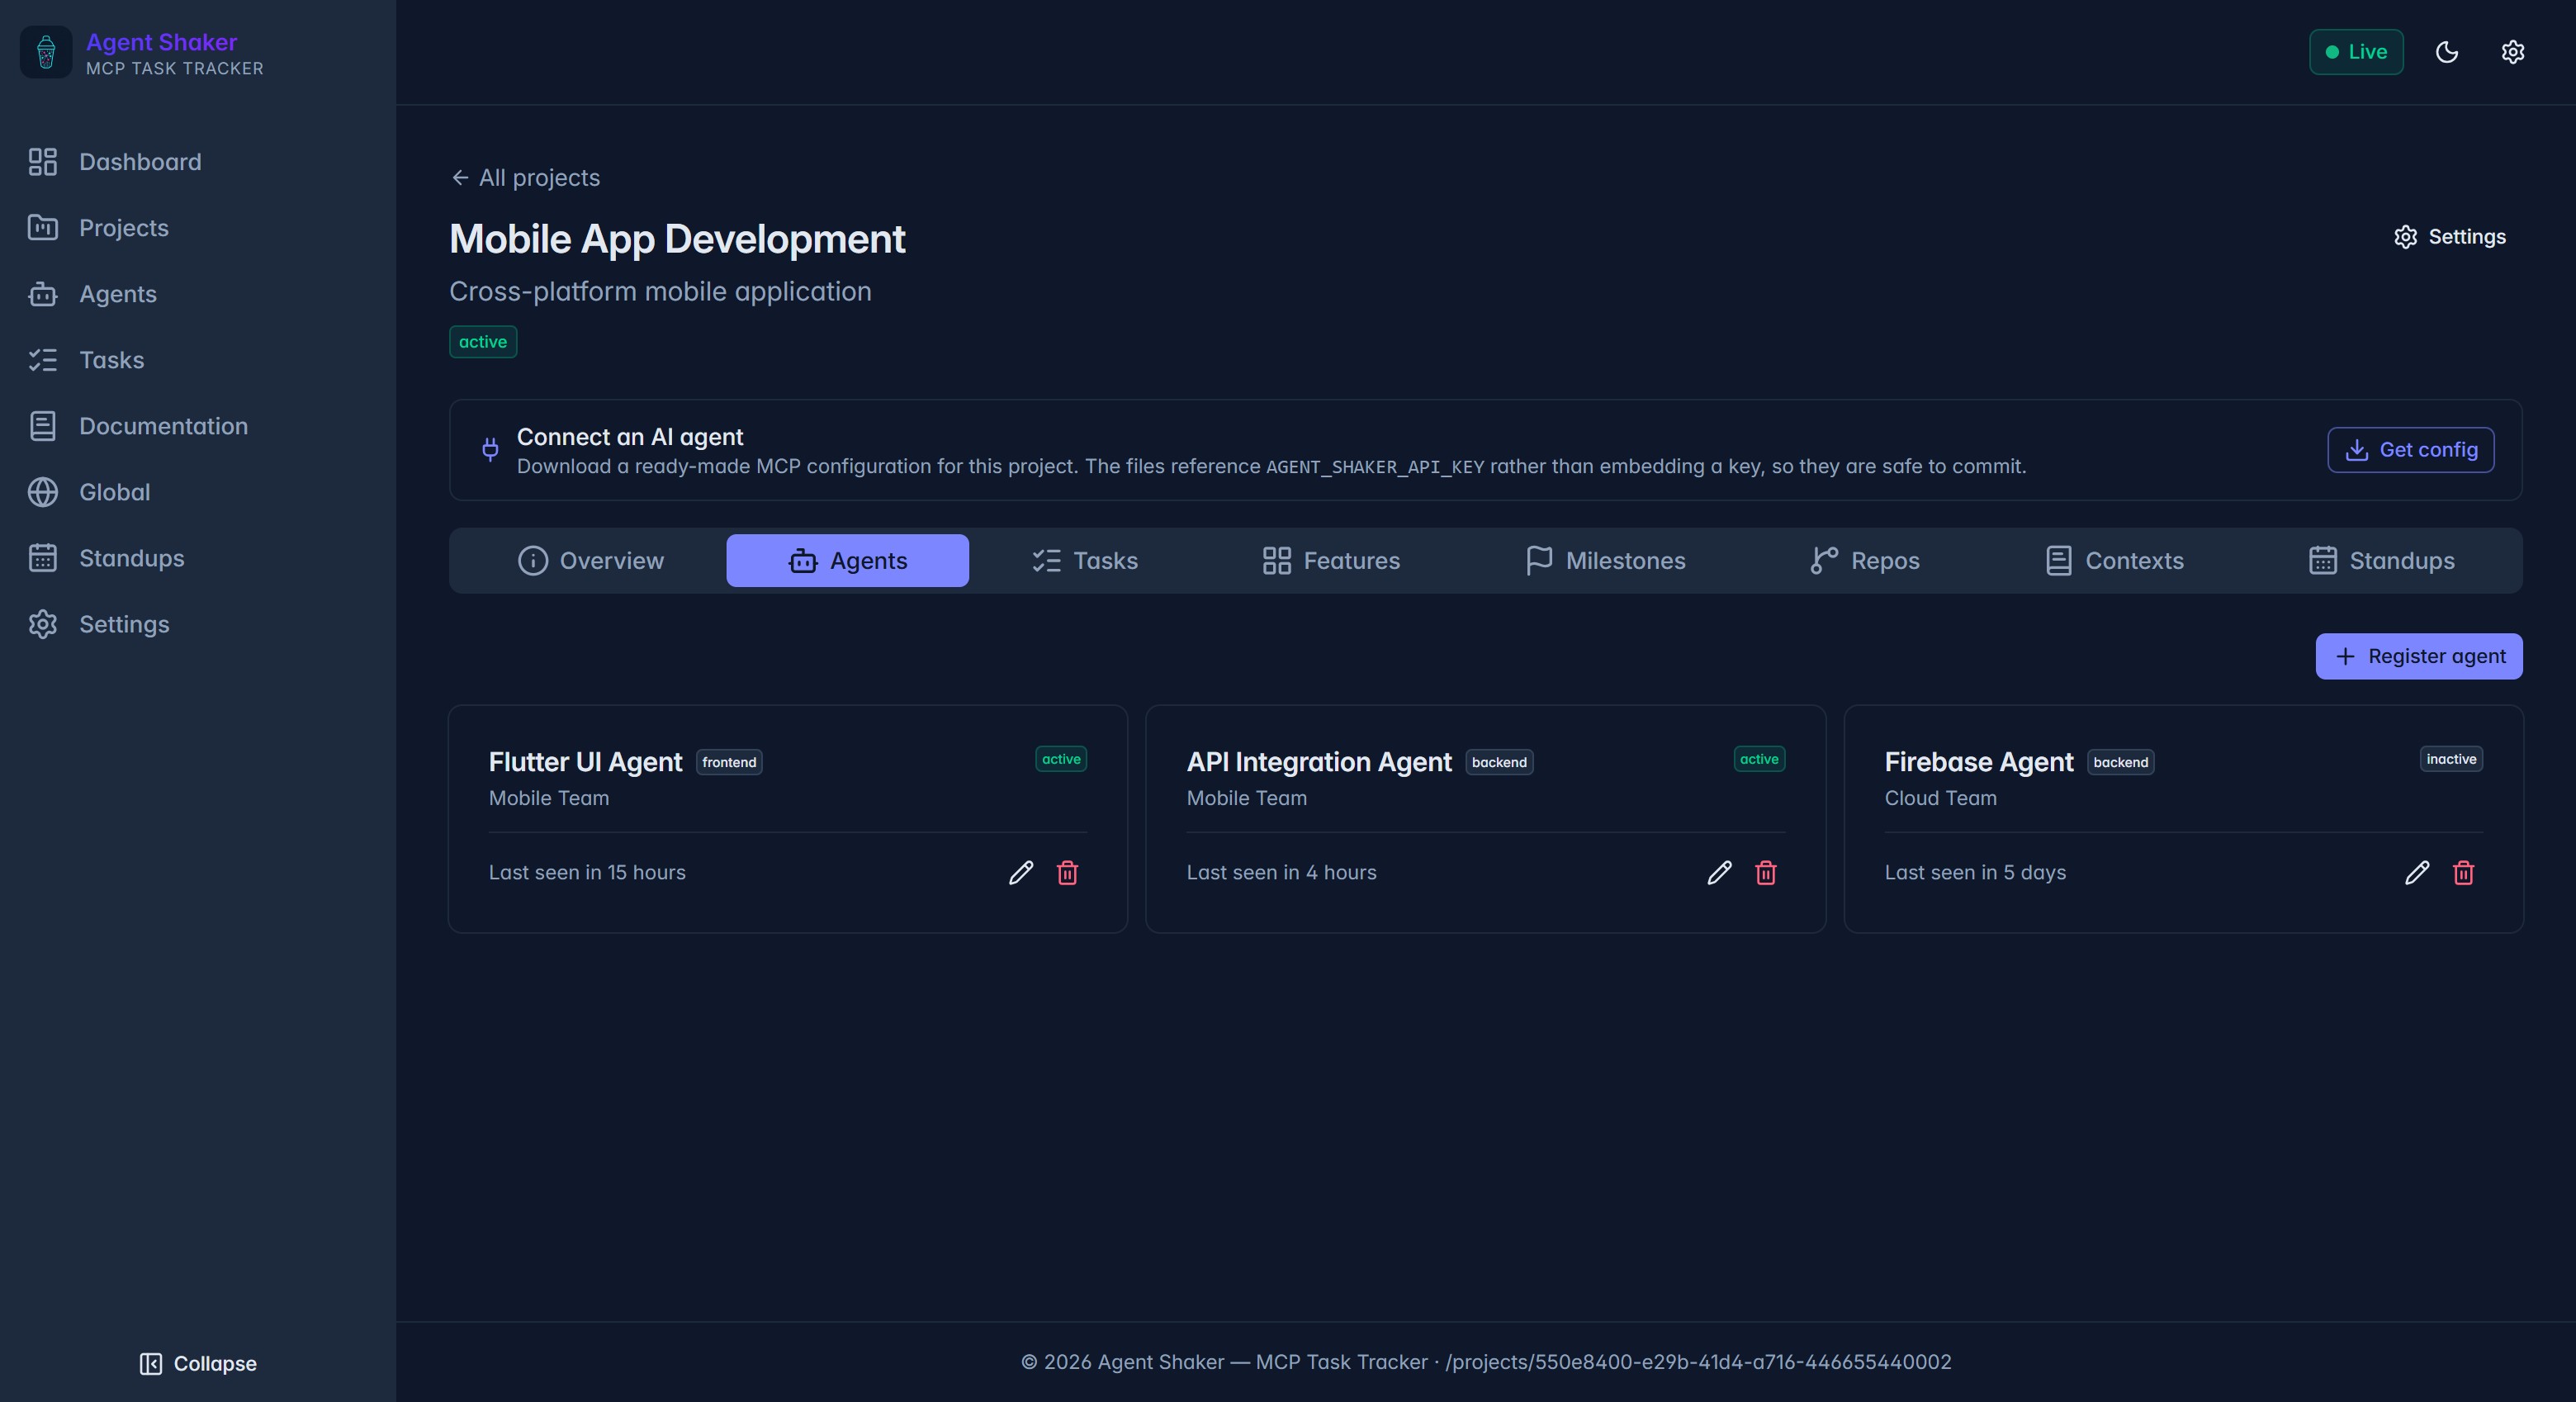Edit the API Integration Agent
Image resolution: width=2576 pixels, height=1402 pixels.
click(x=1719, y=873)
